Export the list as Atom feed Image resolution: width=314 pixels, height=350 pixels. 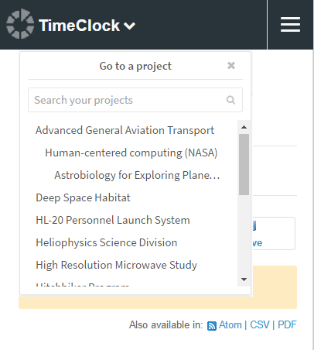(230, 324)
